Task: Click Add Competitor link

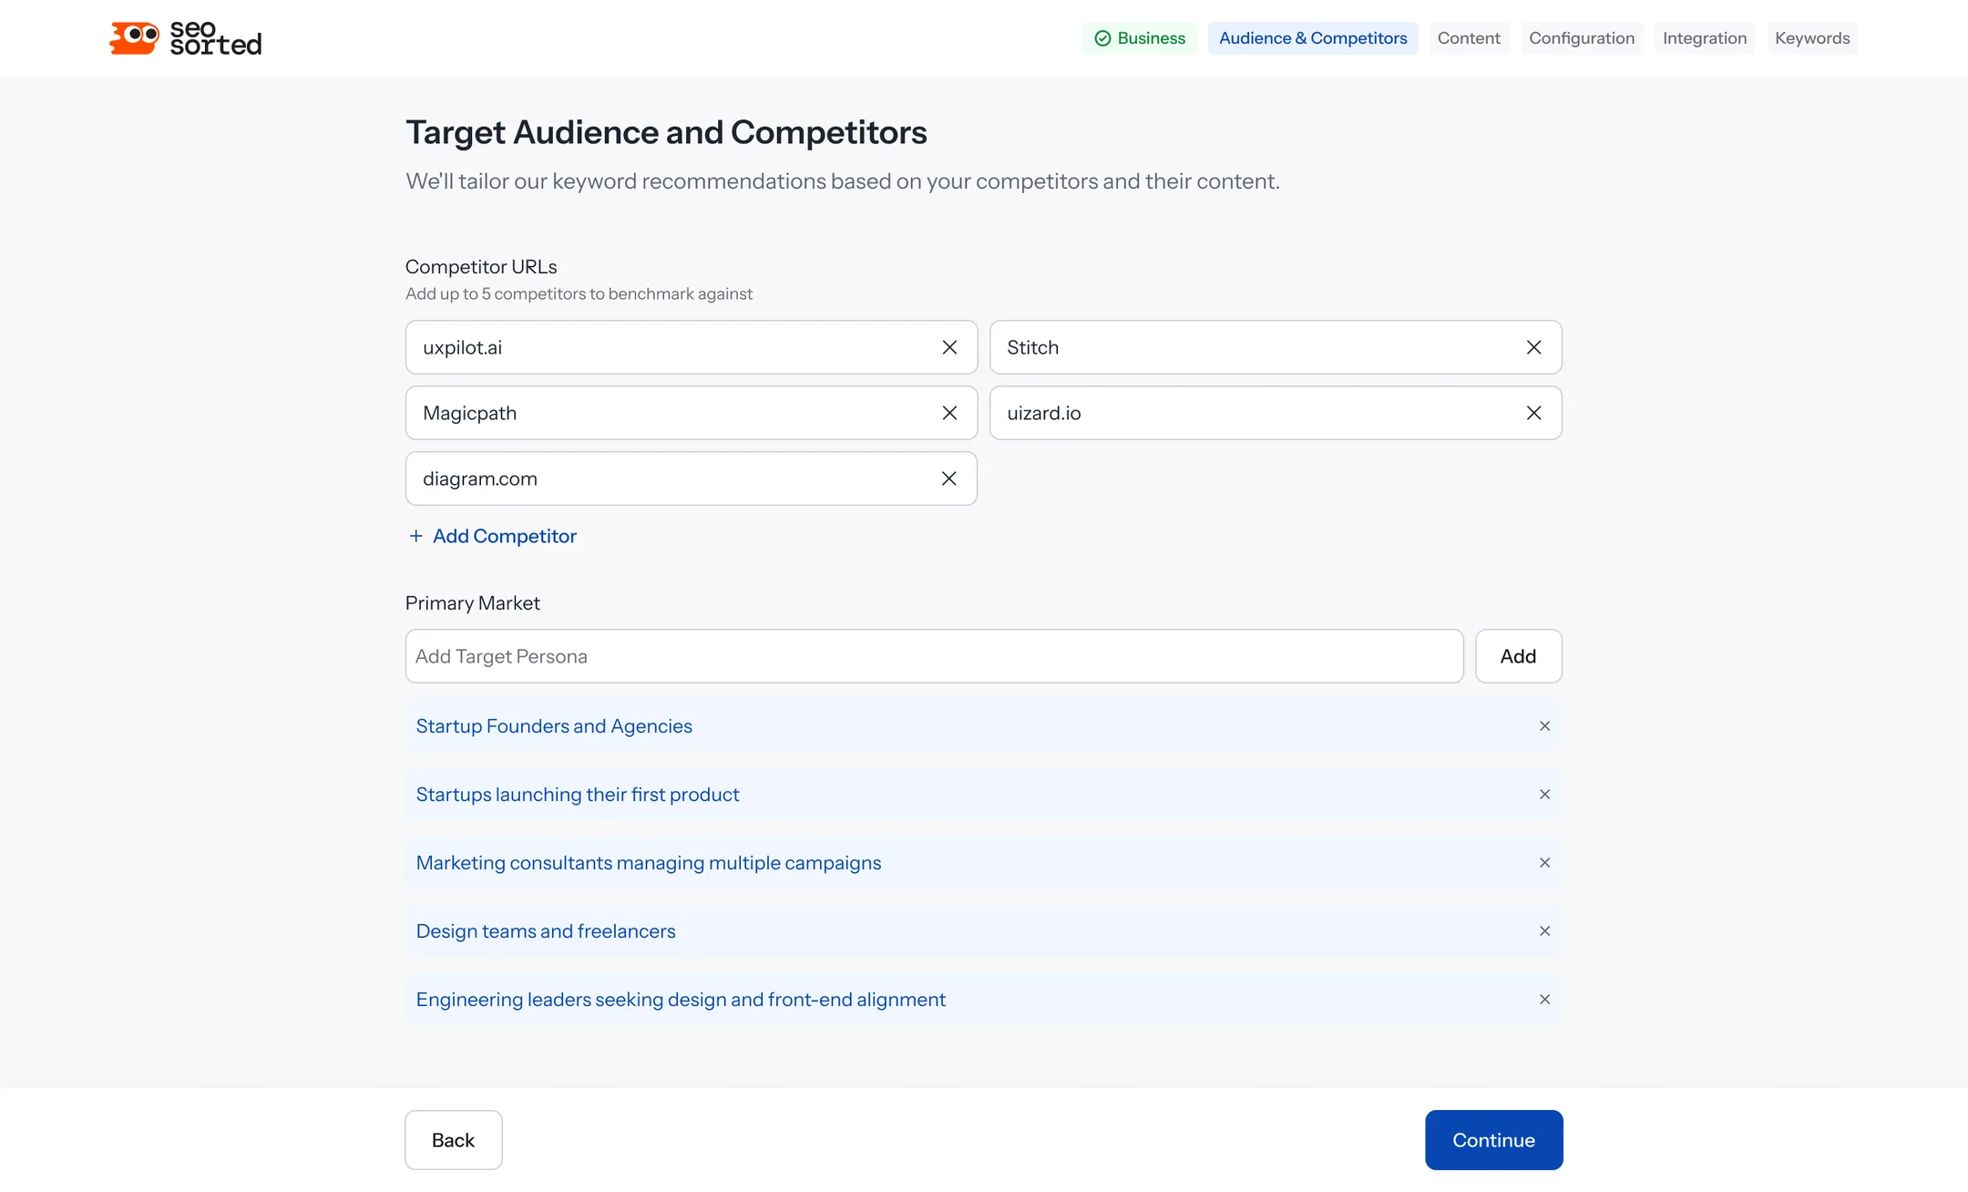Action: point(492,536)
